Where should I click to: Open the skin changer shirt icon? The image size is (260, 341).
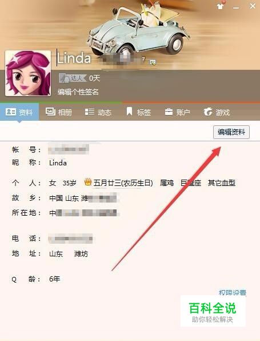click(x=221, y=6)
